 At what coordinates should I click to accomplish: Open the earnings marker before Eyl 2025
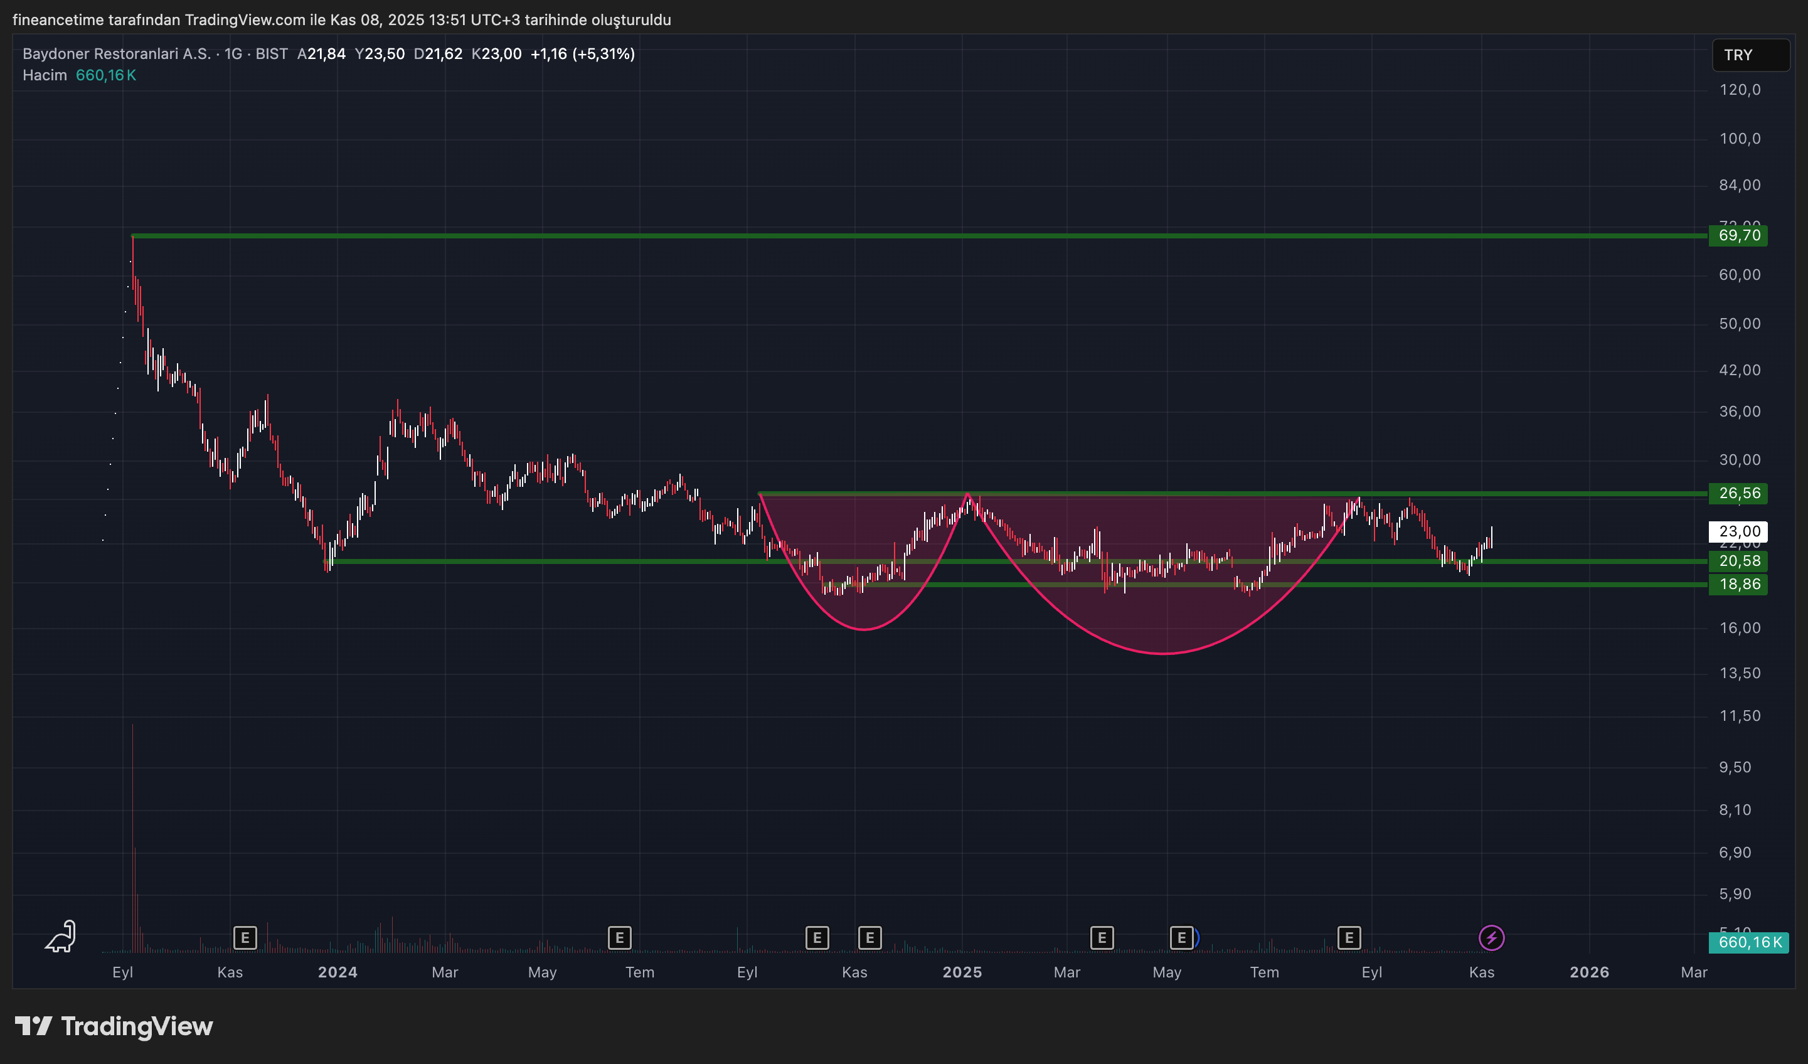tap(1348, 937)
